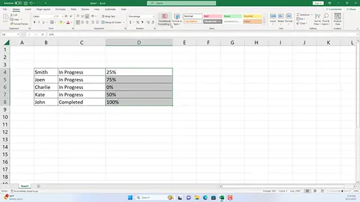Click the Insert Function fx icon
This screenshot has height=202, width=360.
click(x=43, y=35)
